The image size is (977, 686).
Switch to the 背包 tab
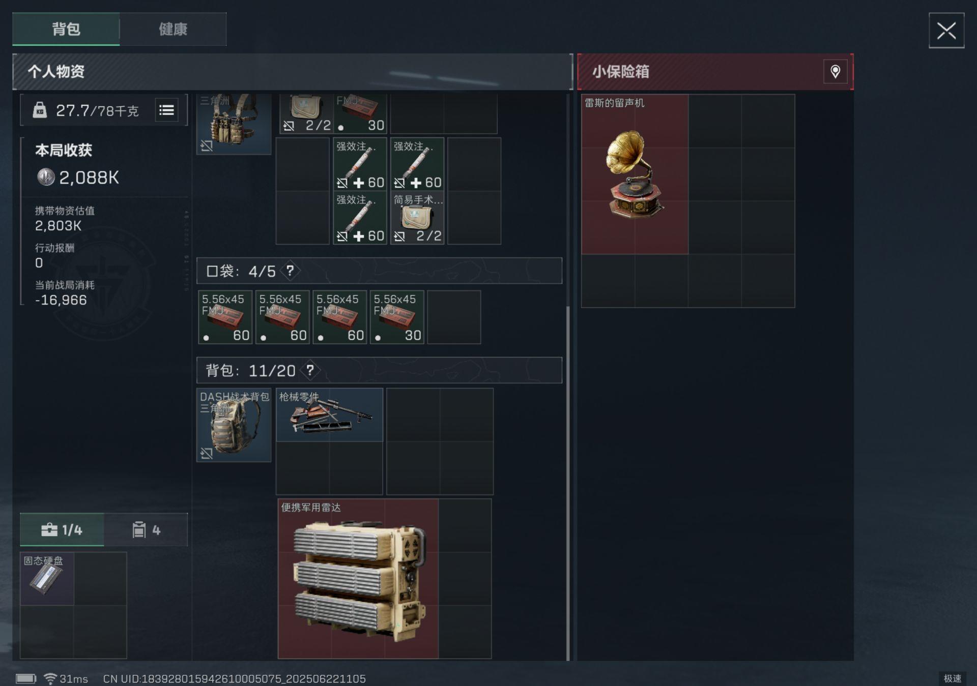[x=66, y=29]
